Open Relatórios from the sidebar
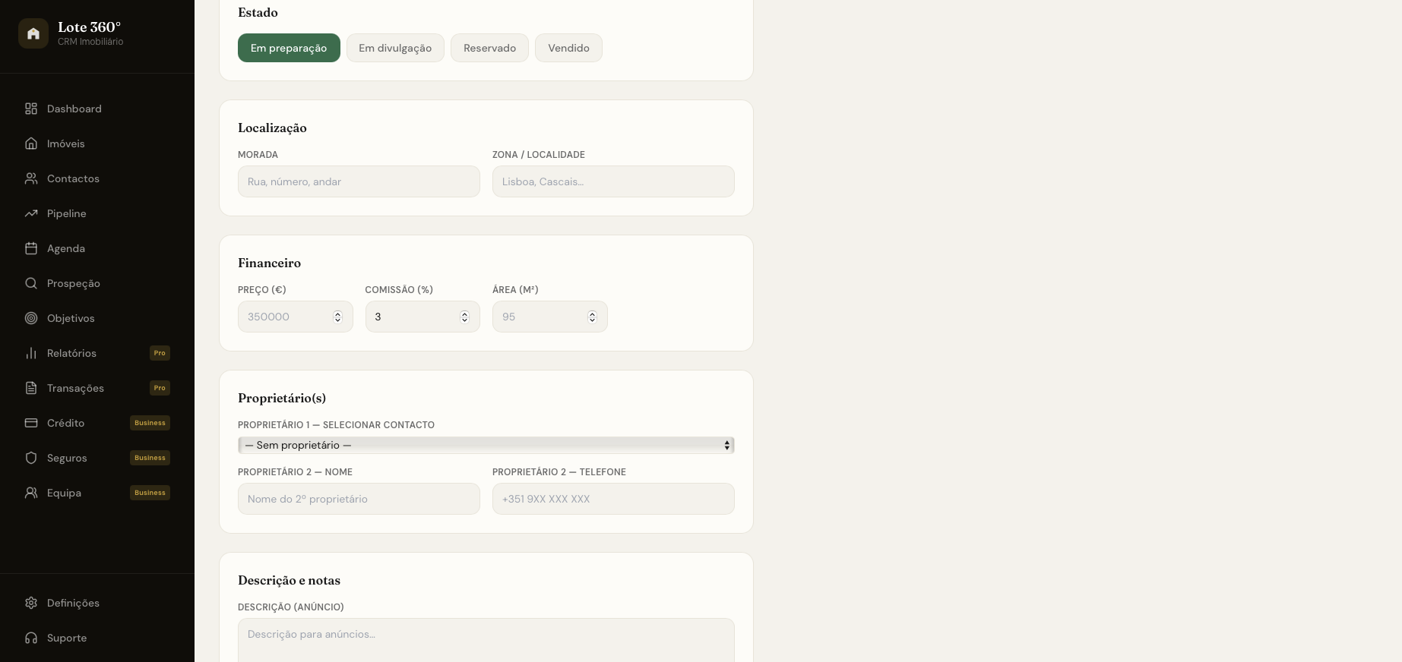Viewport: 1402px width, 662px height. click(97, 353)
